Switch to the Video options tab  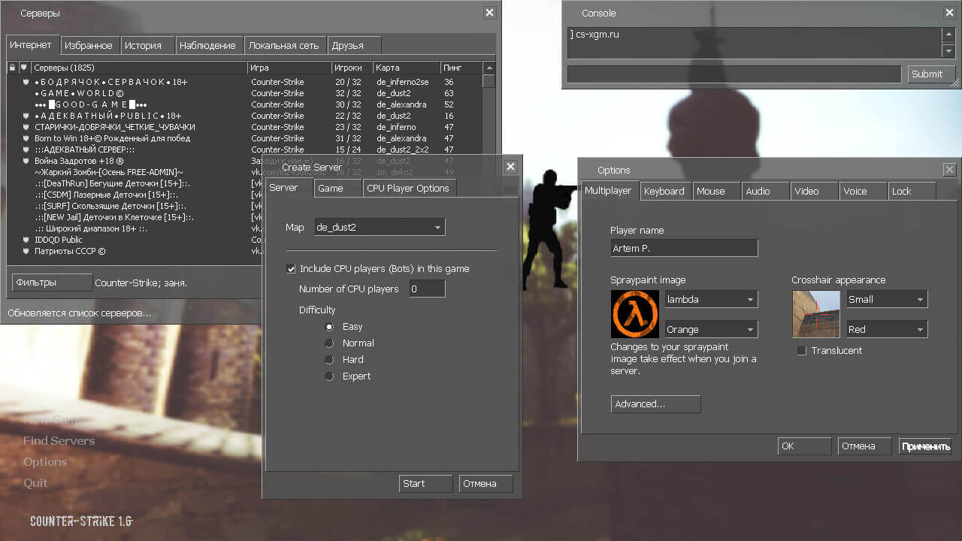pyautogui.click(x=814, y=191)
